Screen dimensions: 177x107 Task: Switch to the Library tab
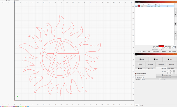(x=141, y=105)
